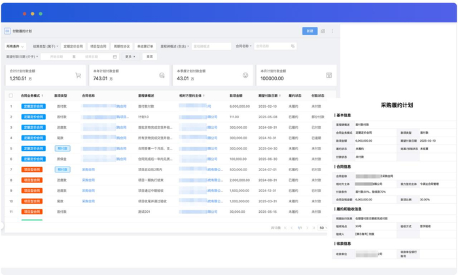The width and height of the screenshot is (458, 275).
Task: Select the 项目型合同 filter option
Action: (97, 46)
